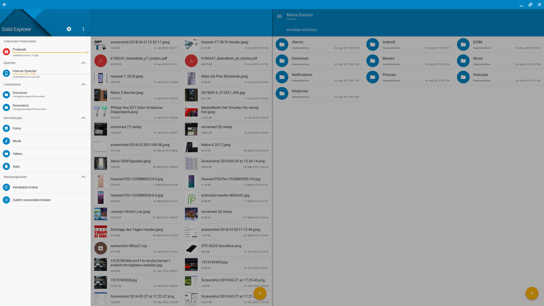Open the Ringtones folder icon

coord(282,93)
